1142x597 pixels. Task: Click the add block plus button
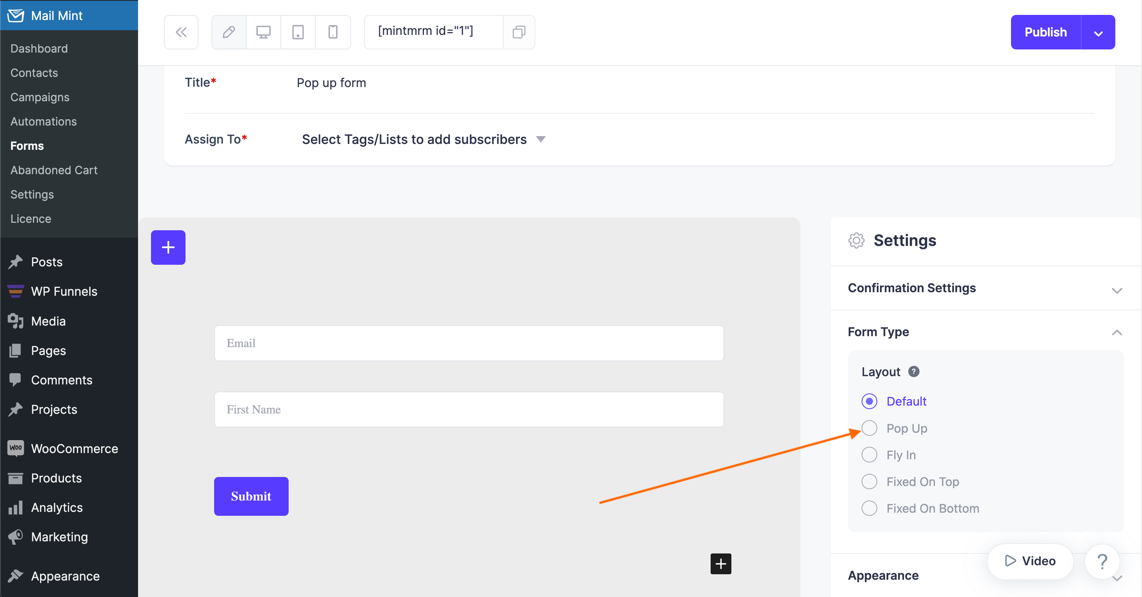coord(168,247)
